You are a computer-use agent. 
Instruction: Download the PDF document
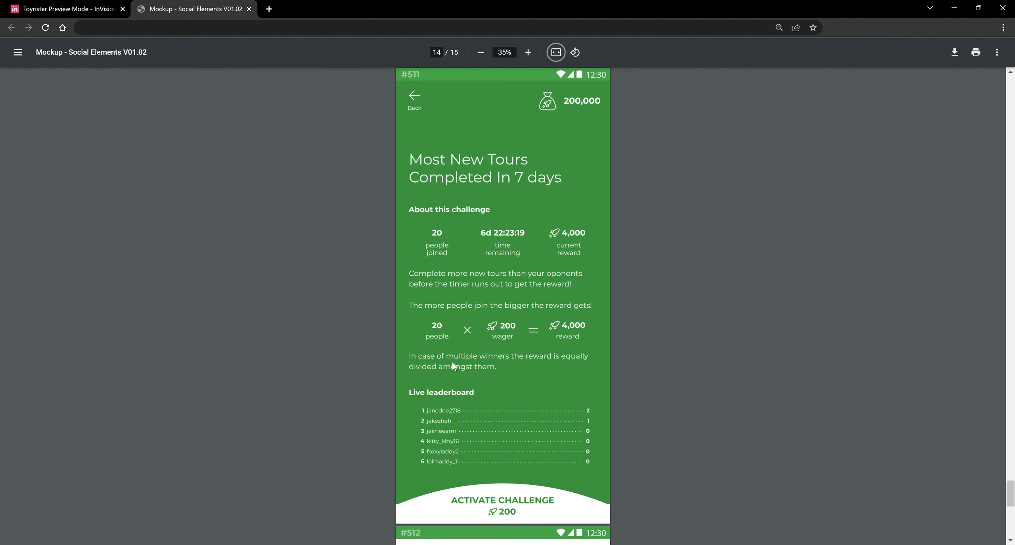point(955,52)
